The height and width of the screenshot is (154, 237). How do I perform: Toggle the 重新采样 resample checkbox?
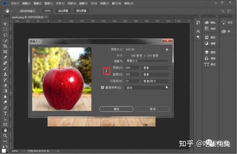coord(102,87)
